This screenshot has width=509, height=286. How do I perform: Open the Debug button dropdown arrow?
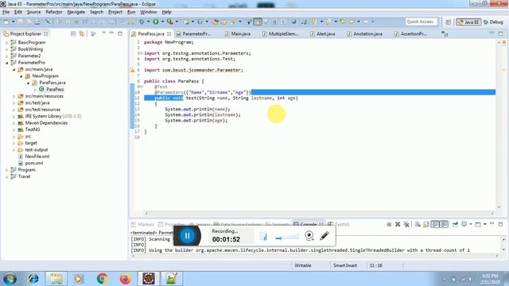148,21
